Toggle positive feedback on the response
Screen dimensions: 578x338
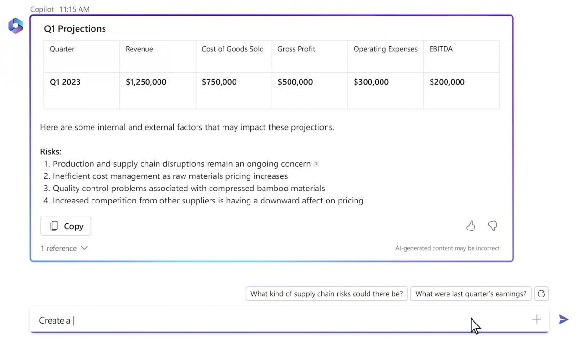point(471,226)
